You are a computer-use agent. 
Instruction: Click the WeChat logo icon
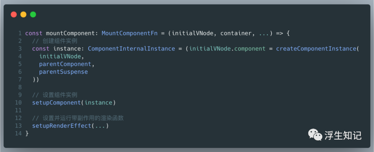tap(315, 135)
